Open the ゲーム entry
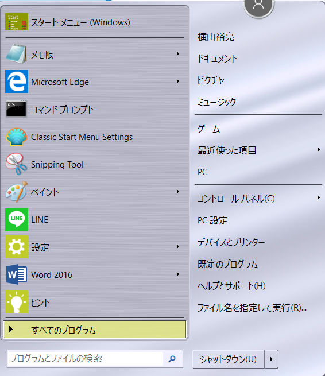 (208, 129)
